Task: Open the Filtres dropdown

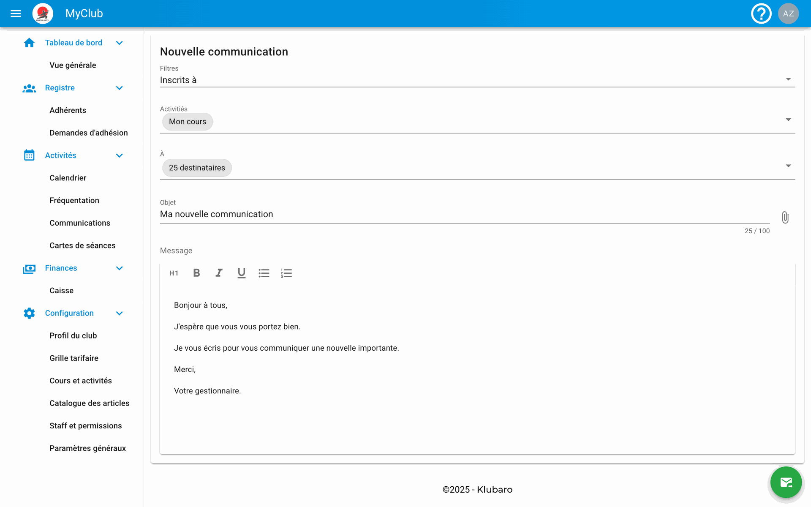Action: coord(788,79)
